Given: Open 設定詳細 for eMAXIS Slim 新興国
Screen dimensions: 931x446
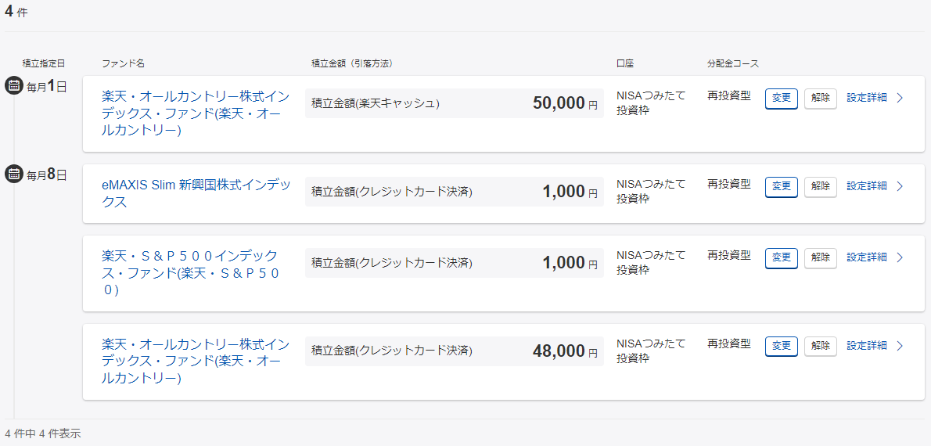Looking at the screenshot, I should click(867, 186).
